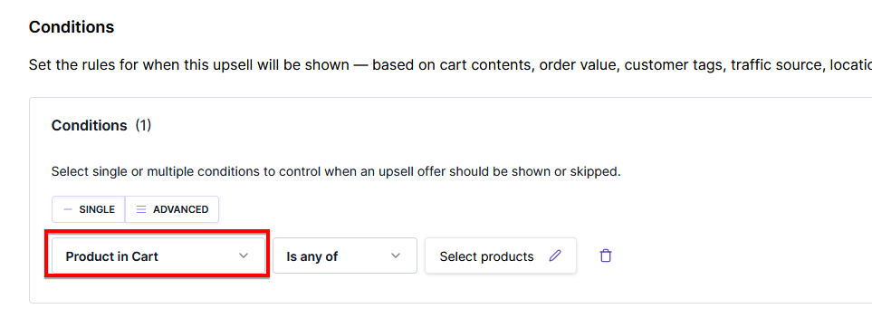
Task: Click the bold Conditions page heading
Action: pos(72,27)
